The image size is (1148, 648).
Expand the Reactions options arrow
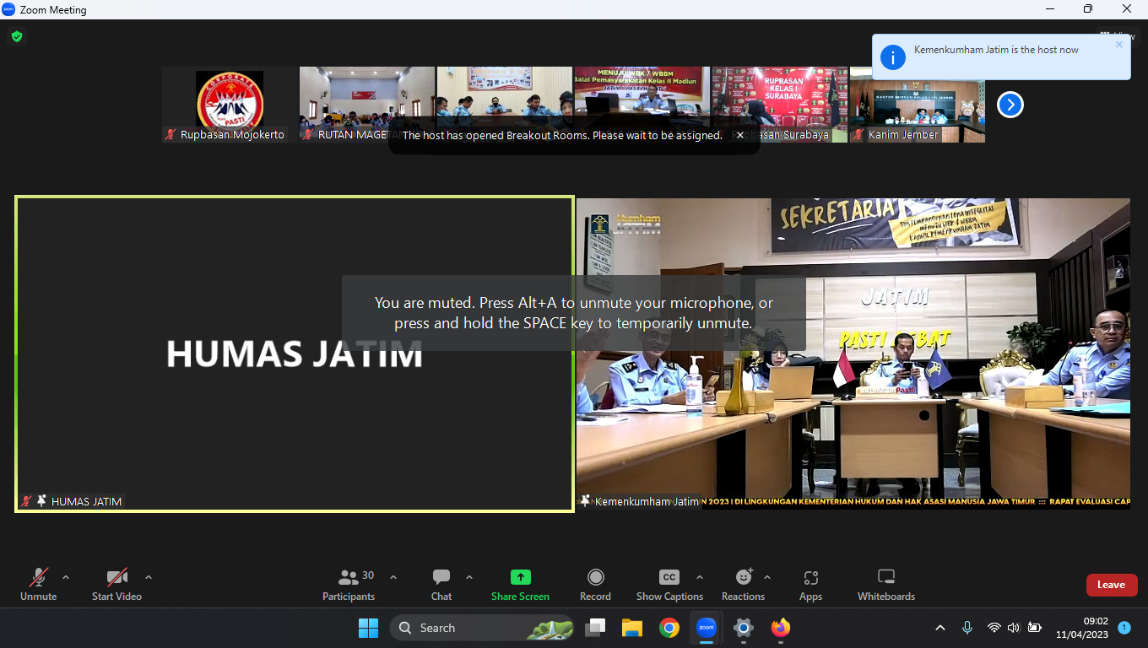pyautogui.click(x=767, y=578)
